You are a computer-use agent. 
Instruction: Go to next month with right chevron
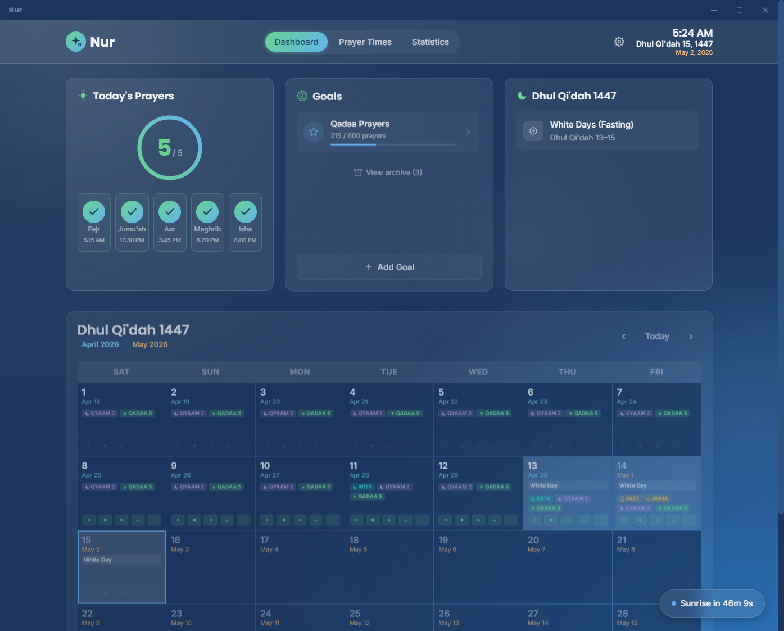coord(691,337)
